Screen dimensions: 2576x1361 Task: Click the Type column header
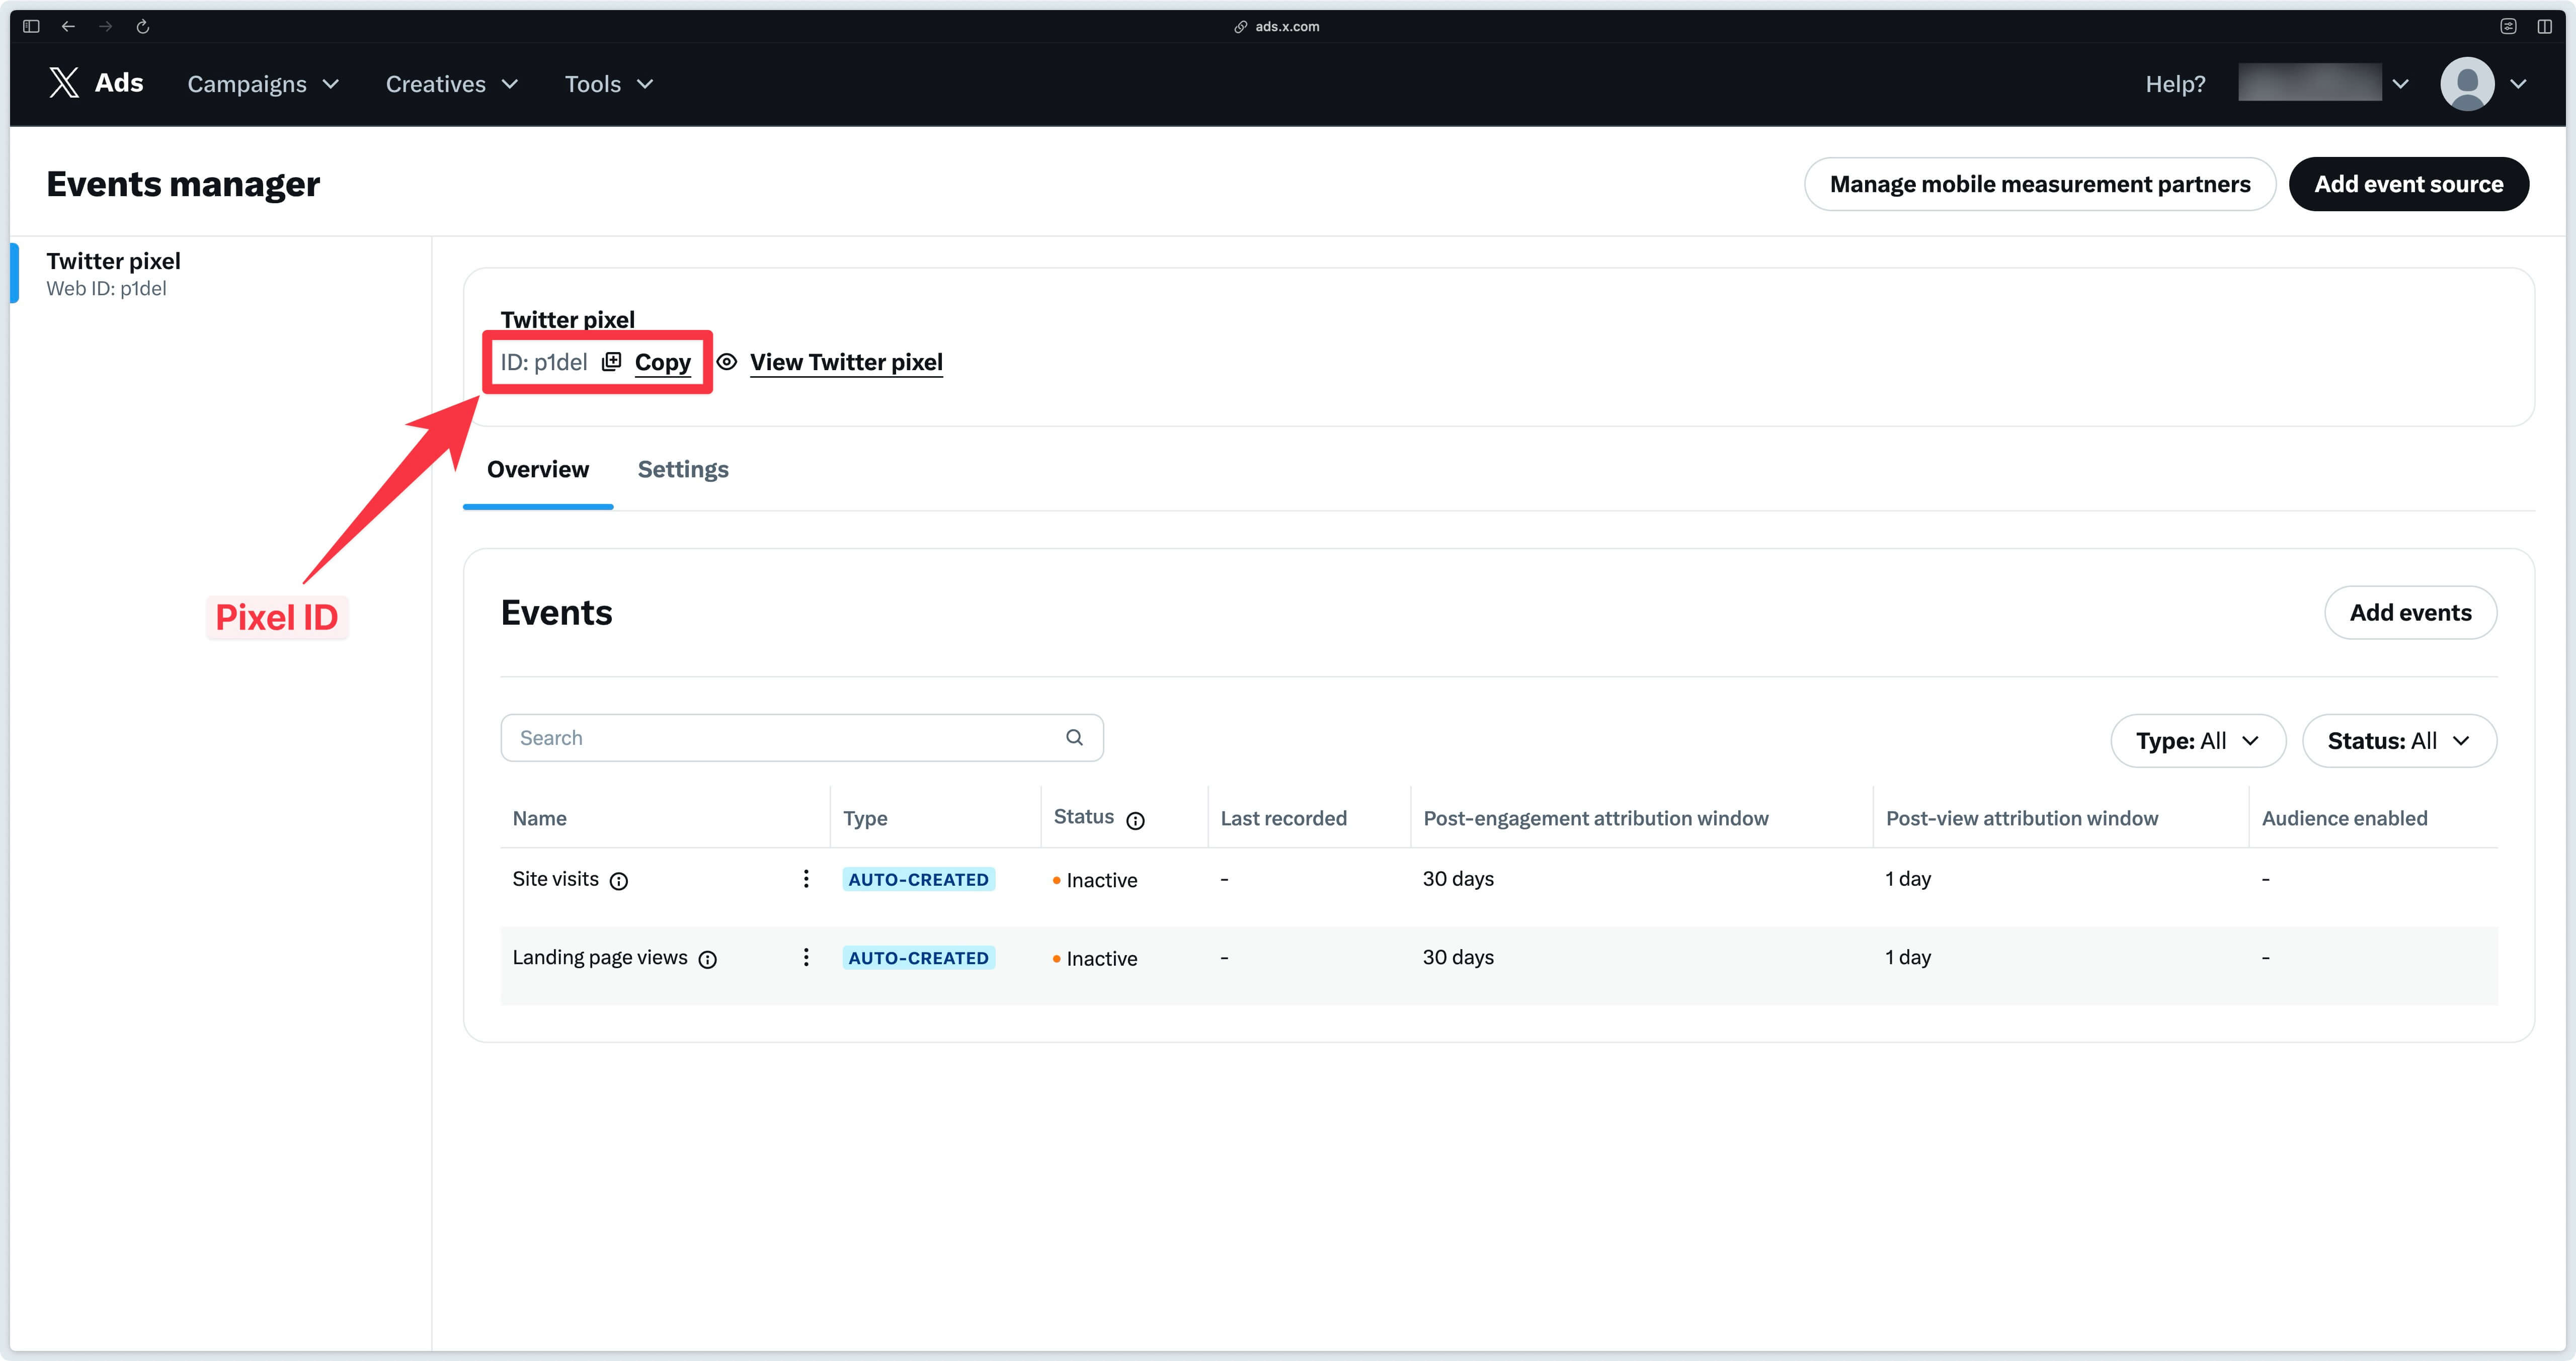(x=865, y=818)
